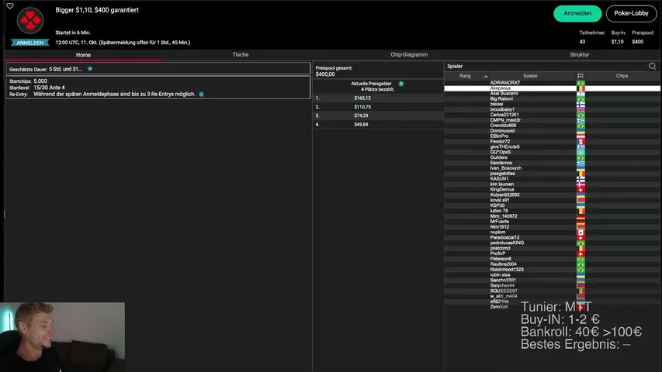Click the red clubs tournament logo
This screenshot has width=662, height=372.
(x=30, y=20)
